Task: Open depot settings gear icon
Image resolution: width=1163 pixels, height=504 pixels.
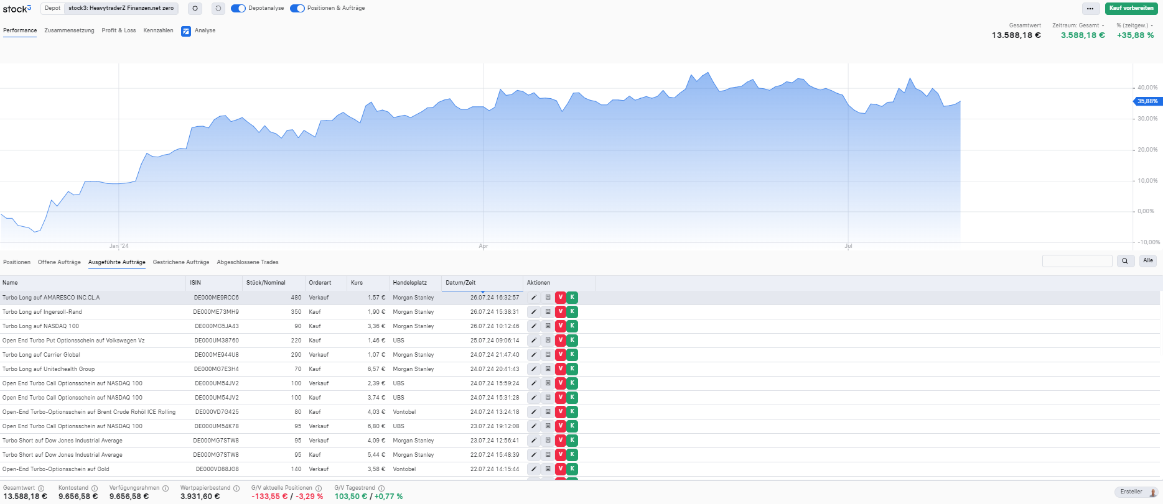Action: click(195, 9)
